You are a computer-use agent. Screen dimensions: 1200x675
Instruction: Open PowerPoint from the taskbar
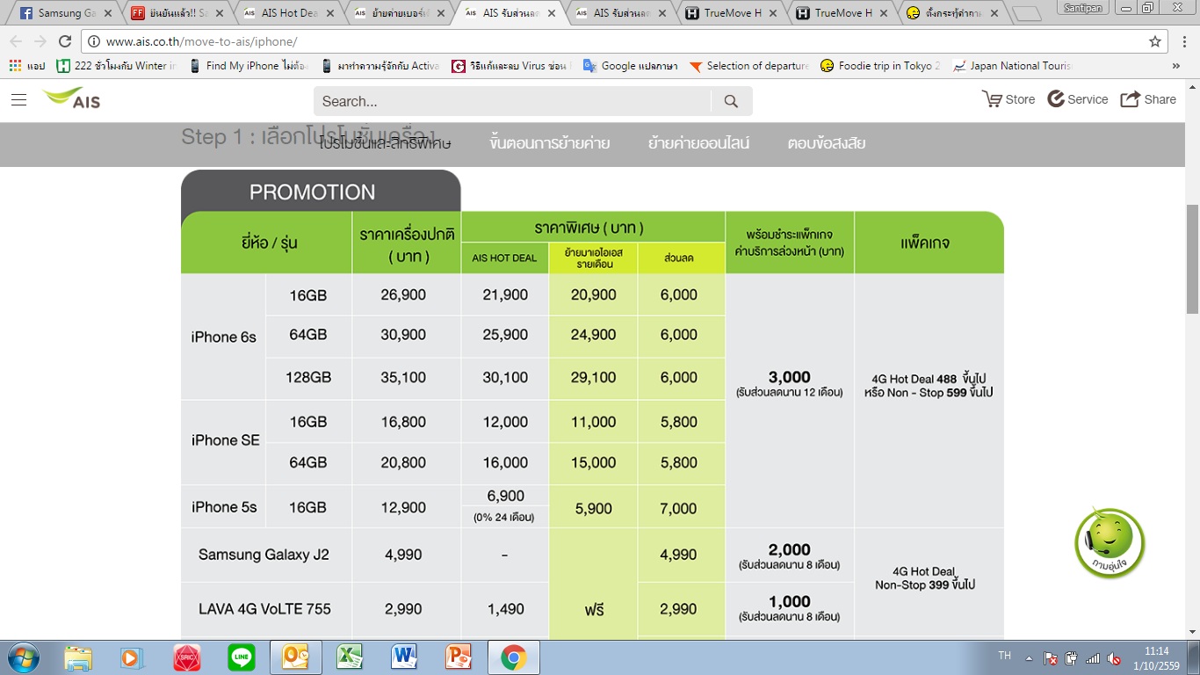[459, 657]
